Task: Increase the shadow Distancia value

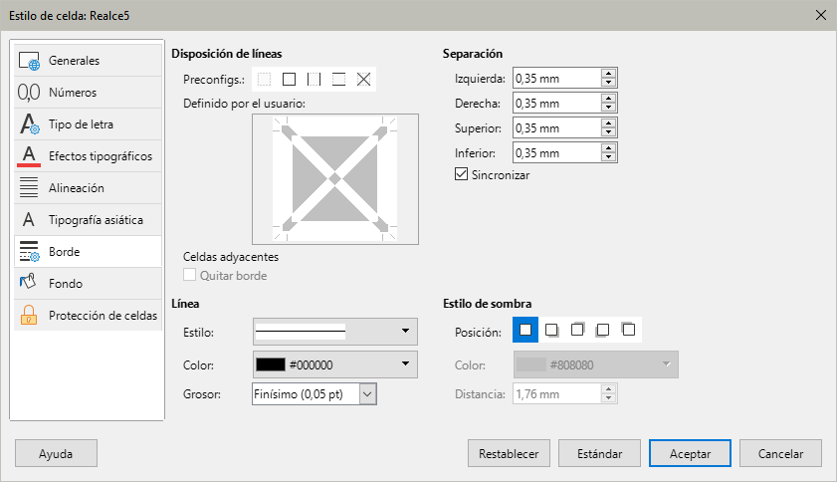Action: click(608, 389)
